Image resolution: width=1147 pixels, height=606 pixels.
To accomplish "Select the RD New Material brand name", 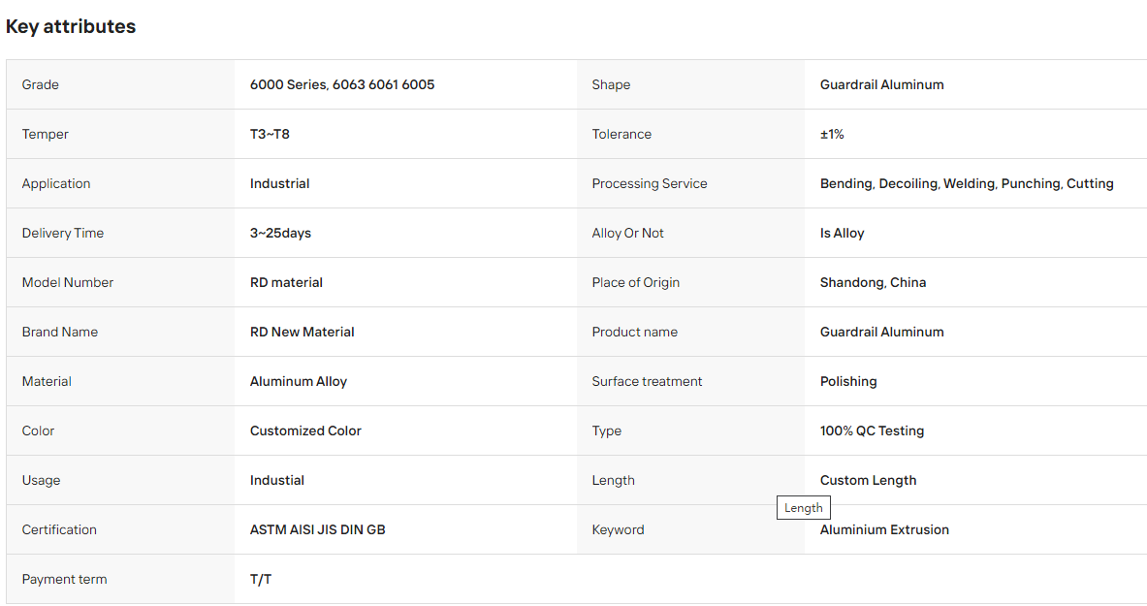I will [302, 332].
